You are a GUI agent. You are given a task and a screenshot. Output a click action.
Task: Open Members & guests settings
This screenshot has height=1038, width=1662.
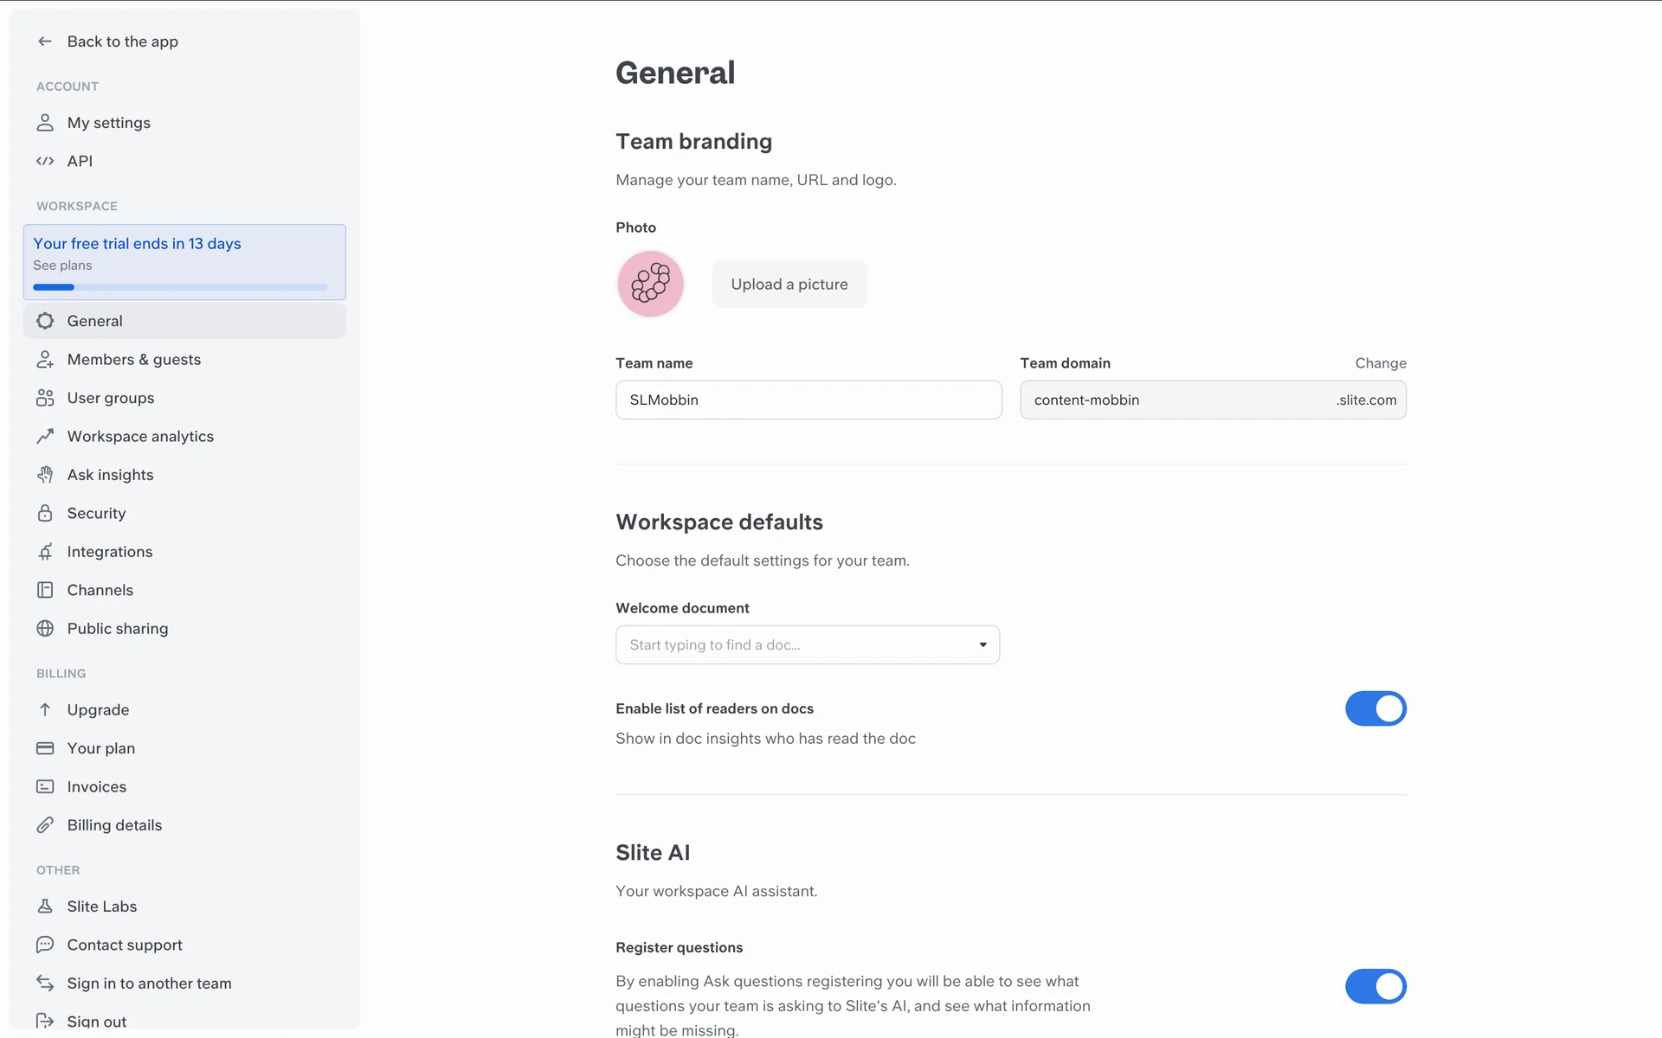pos(133,360)
